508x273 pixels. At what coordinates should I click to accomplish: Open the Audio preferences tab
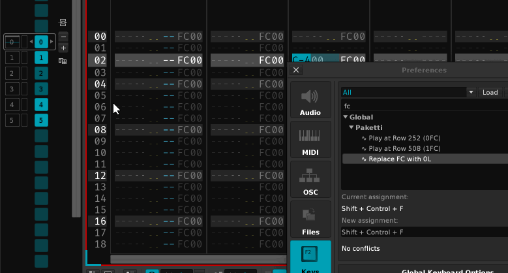[x=310, y=101]
